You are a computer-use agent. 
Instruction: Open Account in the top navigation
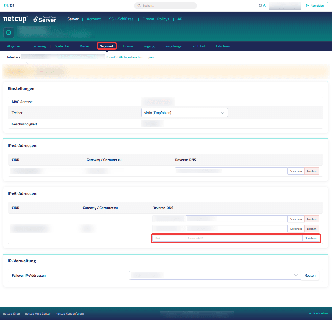click(x=94, y=19)
